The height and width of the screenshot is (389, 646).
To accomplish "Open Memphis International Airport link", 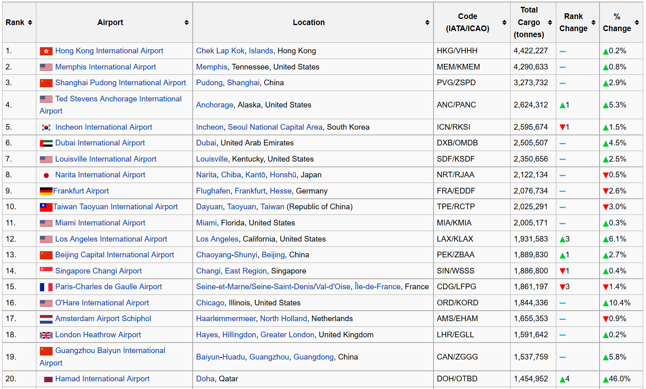I will [105, 67].
